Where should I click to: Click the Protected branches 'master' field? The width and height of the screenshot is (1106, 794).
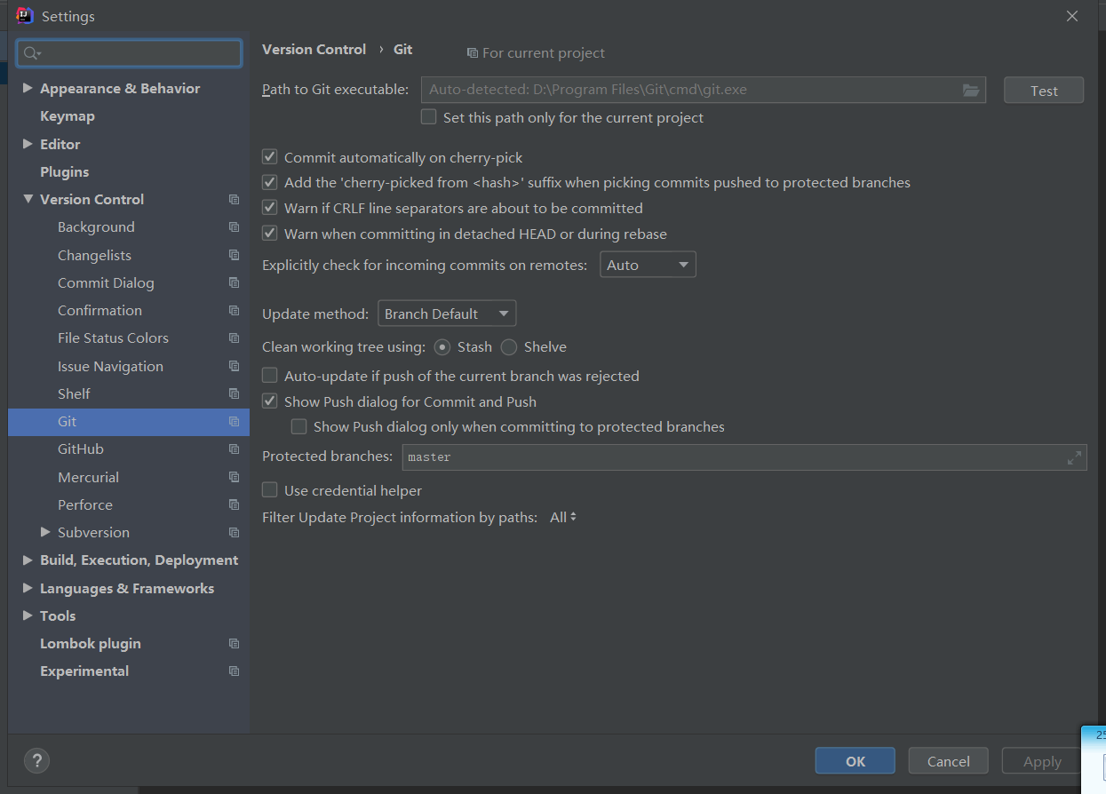pos(744,457)
